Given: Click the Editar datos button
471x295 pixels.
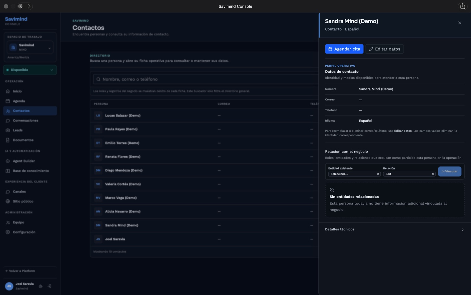Looking at the screenshot, I should point(384,49).
